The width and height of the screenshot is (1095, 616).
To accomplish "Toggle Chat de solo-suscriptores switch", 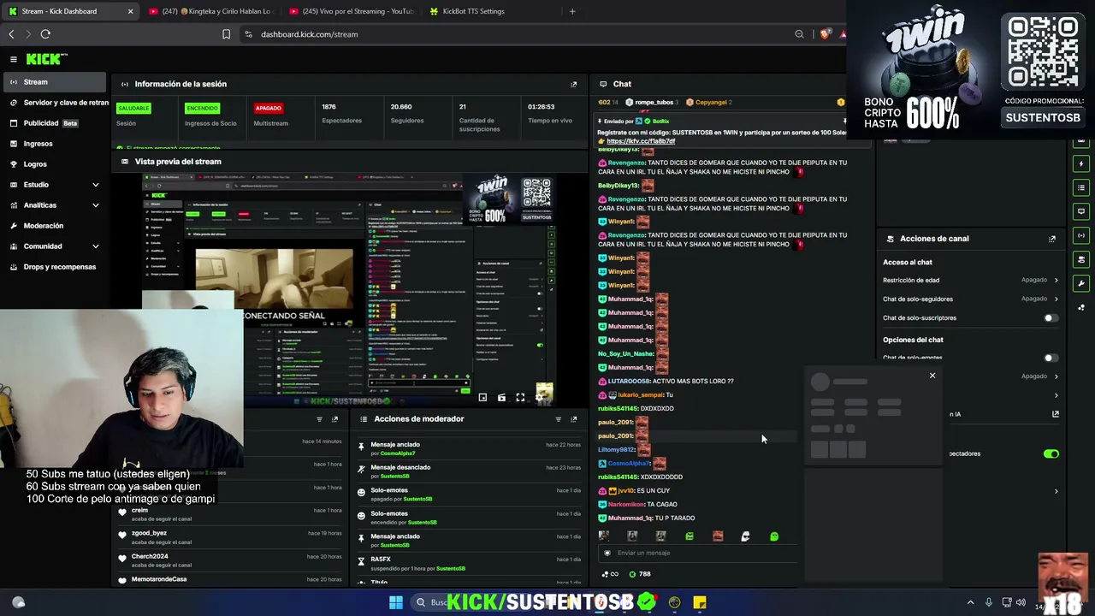I will 1051,318.
